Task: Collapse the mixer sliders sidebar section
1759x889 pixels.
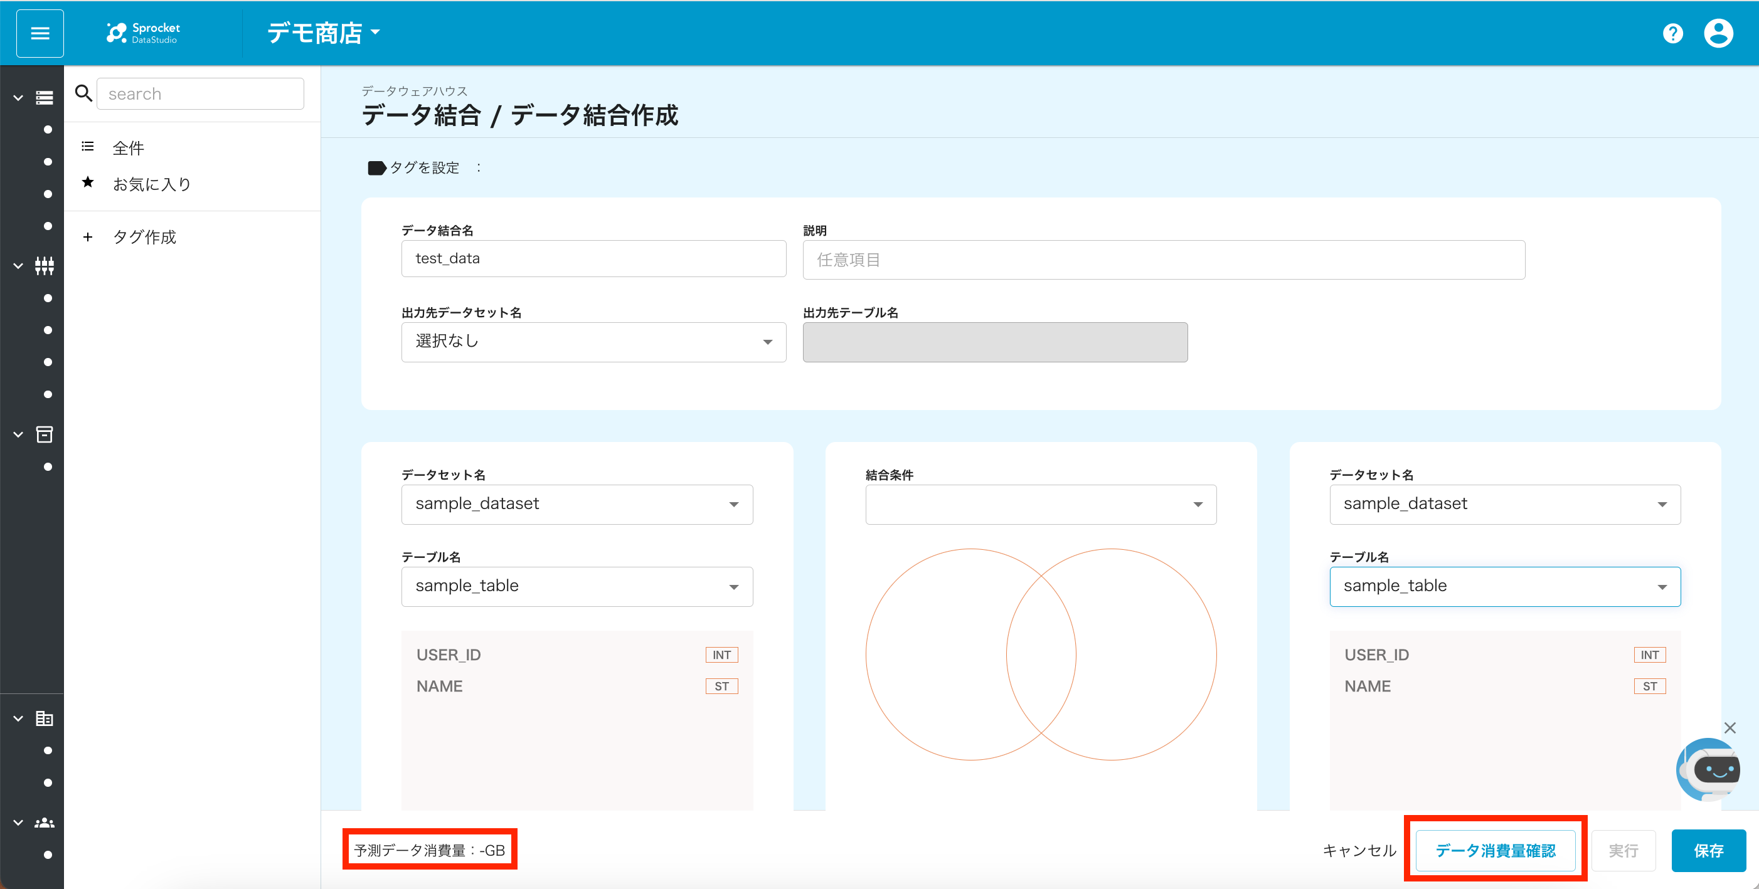Action: (18, 265)
